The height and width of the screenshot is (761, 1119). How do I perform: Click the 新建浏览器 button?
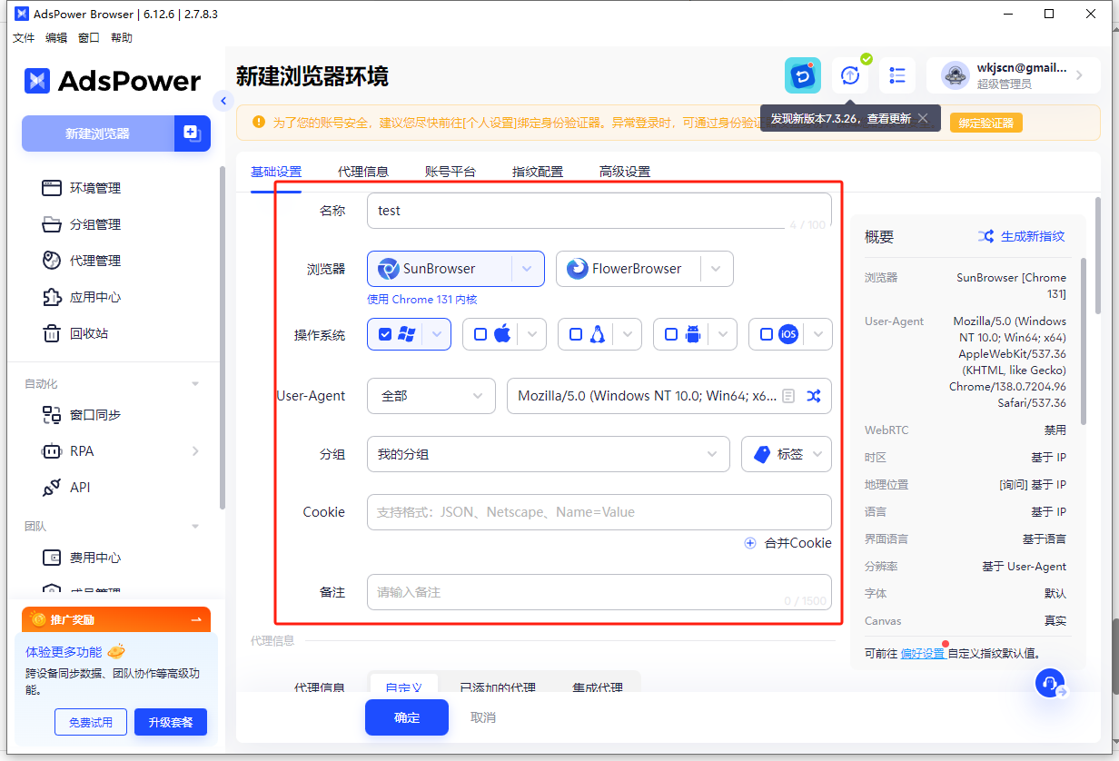(x=97, y=133)
